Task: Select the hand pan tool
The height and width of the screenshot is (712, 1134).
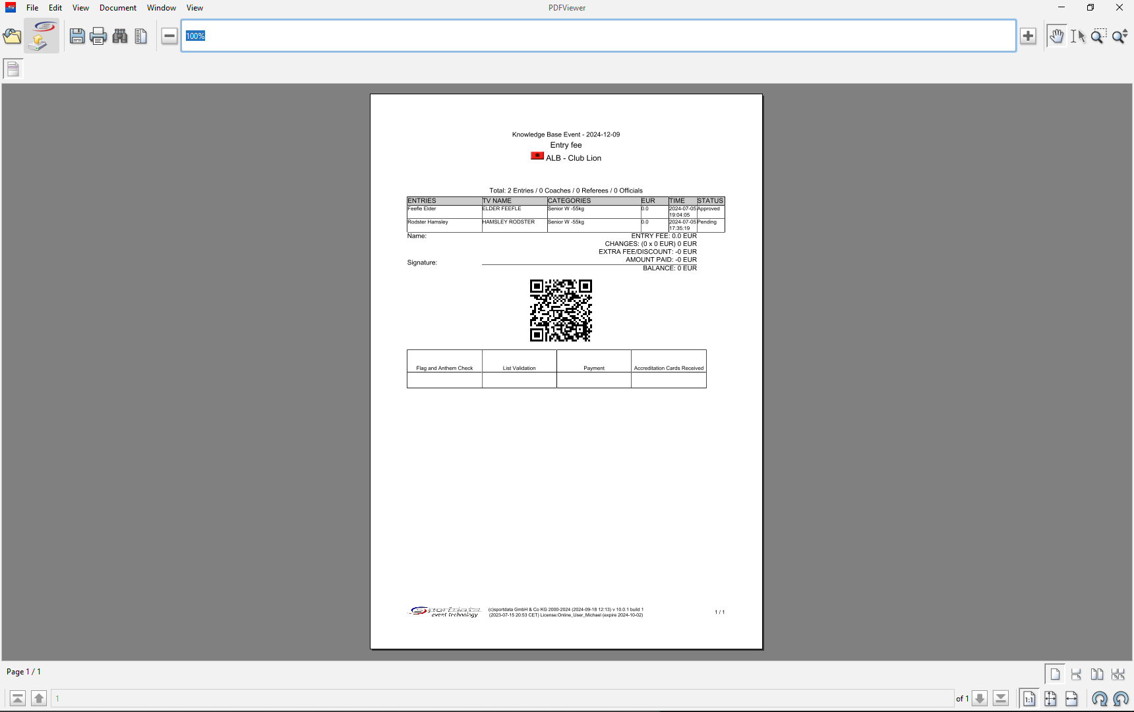Action: tap(1056, 36)
